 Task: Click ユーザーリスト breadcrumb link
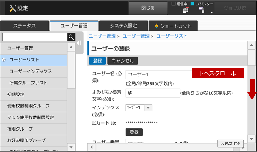172,36
